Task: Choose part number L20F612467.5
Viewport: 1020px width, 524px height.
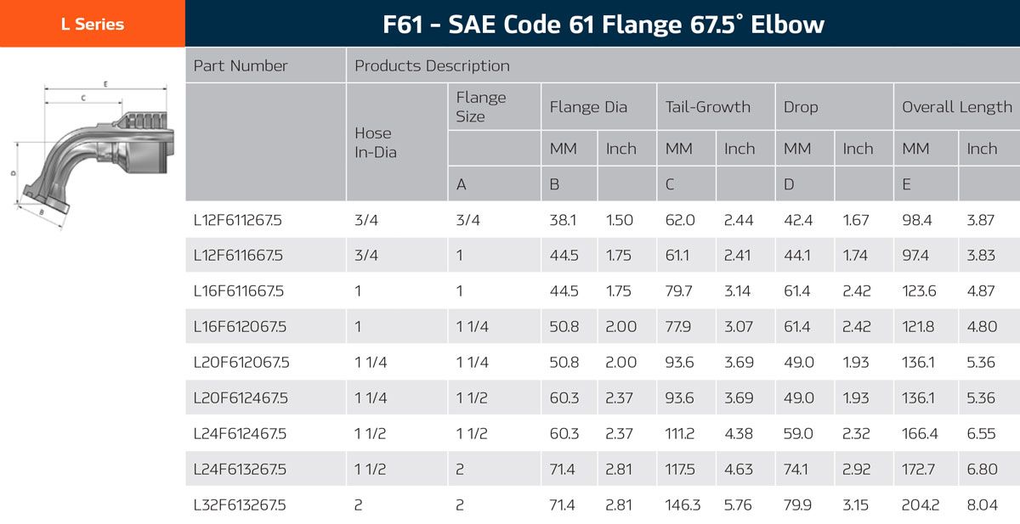Action: pos(241,398)
